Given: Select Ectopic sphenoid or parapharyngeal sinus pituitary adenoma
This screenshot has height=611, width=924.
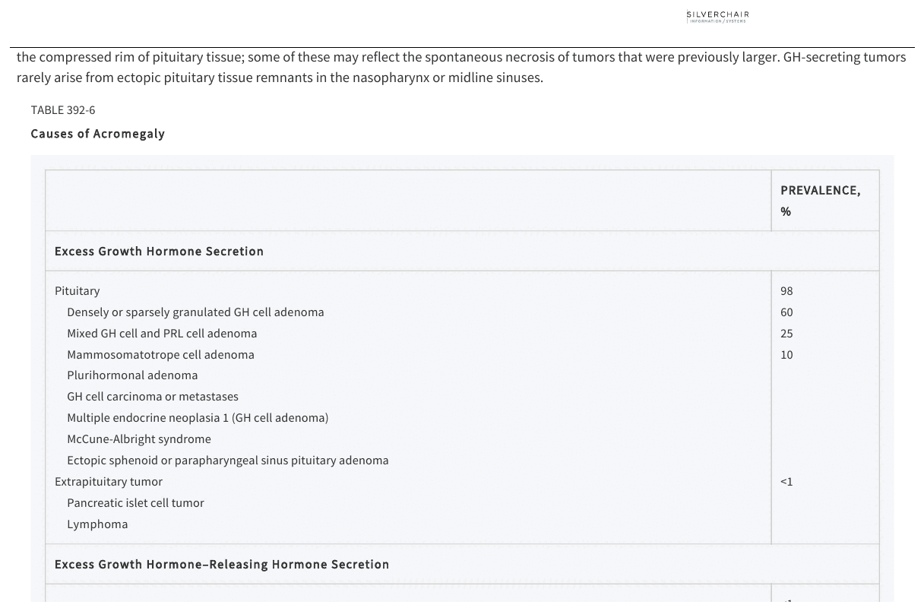Looking at the screenshot, I should point(228,461).
